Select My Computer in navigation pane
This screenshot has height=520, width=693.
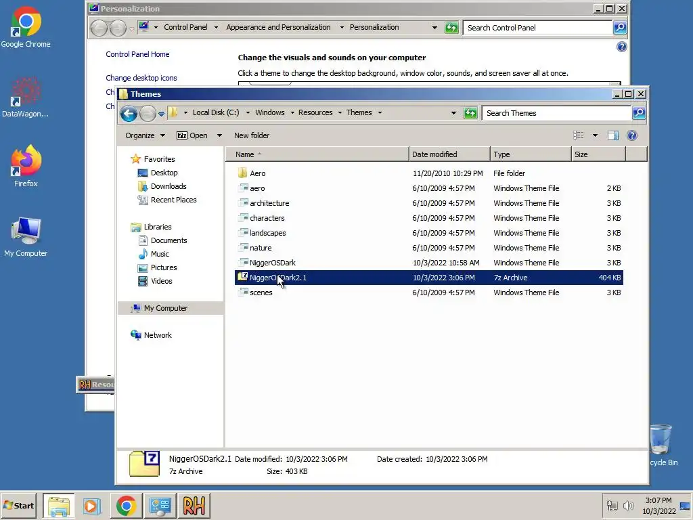[171, 308]
